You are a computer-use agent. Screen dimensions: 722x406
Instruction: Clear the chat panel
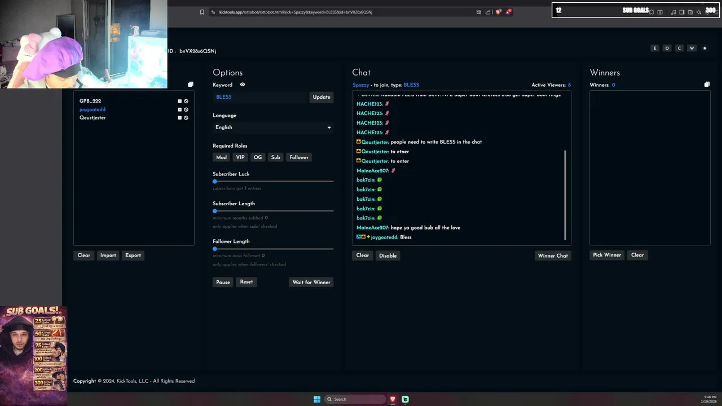(363, 255)
